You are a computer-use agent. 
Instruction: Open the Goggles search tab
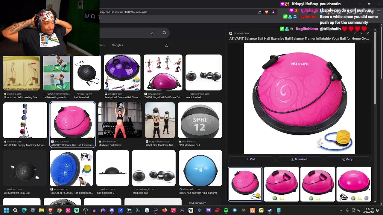coord(117,45)
